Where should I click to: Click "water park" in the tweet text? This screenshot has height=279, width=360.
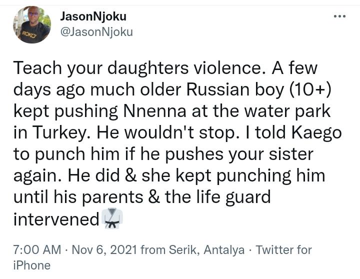(x=287, y=111)
